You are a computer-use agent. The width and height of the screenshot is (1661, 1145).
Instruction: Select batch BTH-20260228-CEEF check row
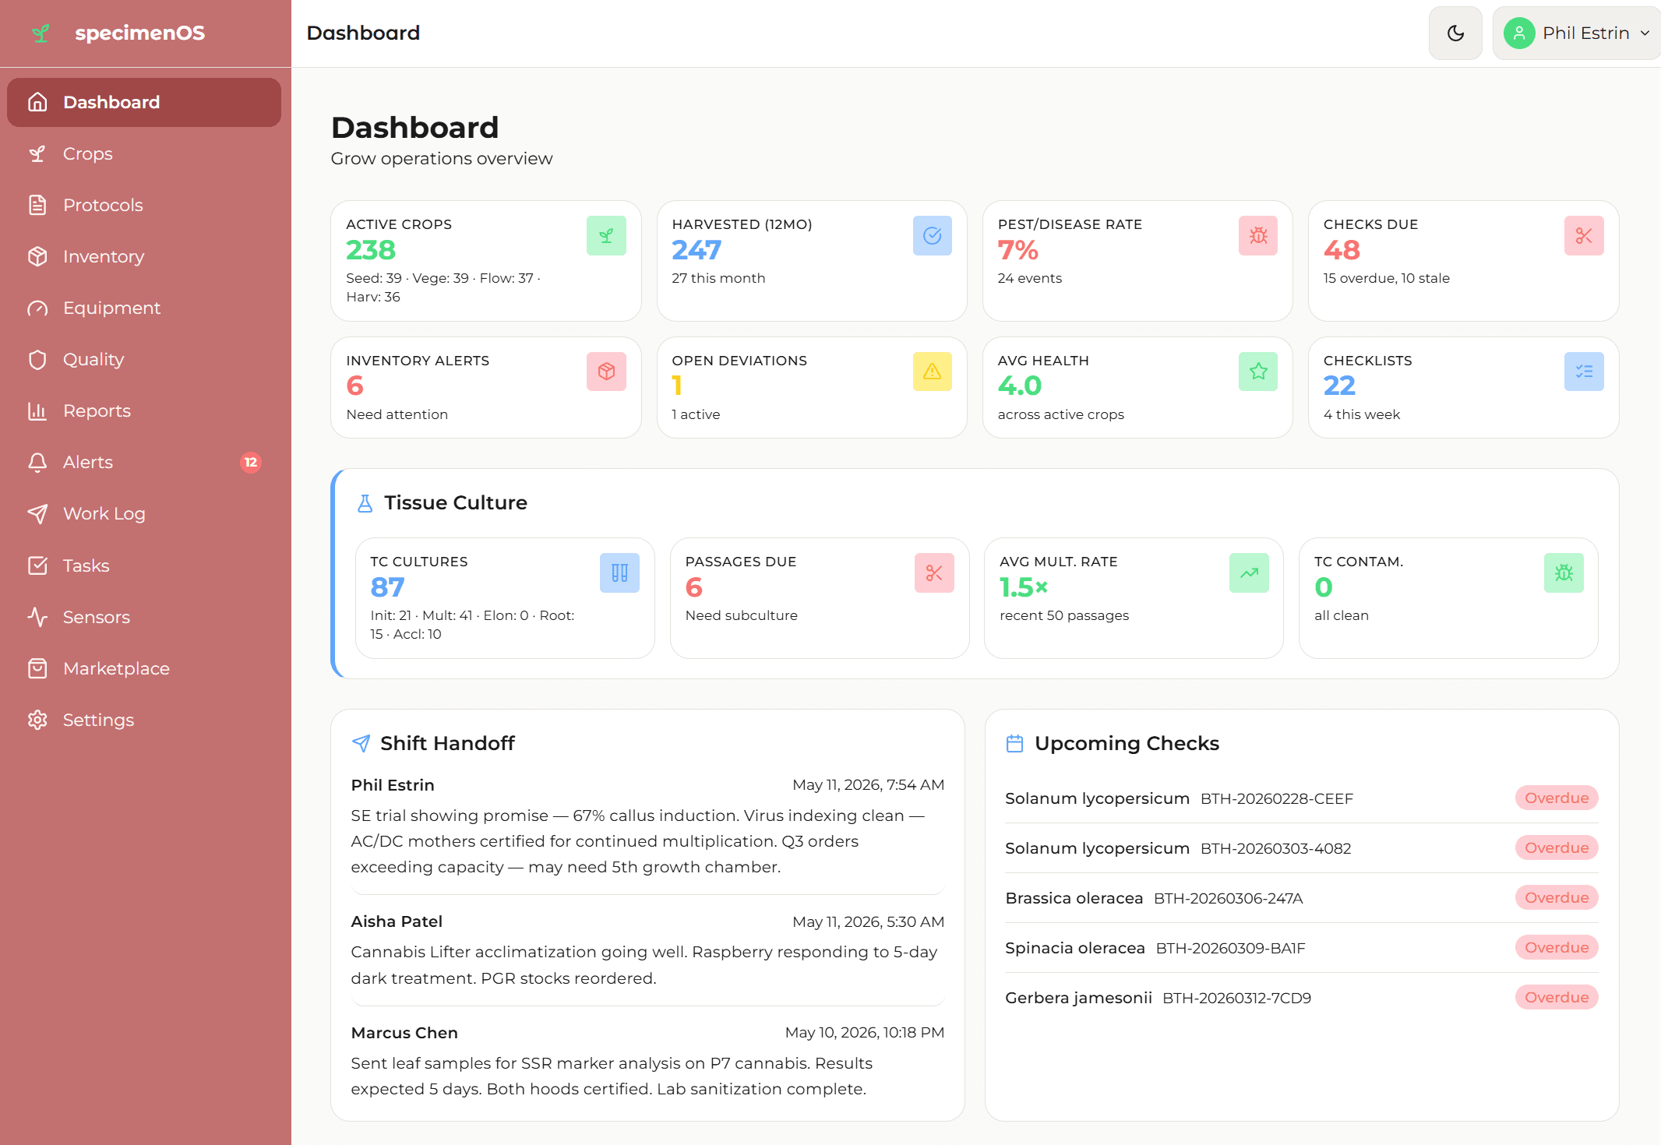[x=1301, y=798]
